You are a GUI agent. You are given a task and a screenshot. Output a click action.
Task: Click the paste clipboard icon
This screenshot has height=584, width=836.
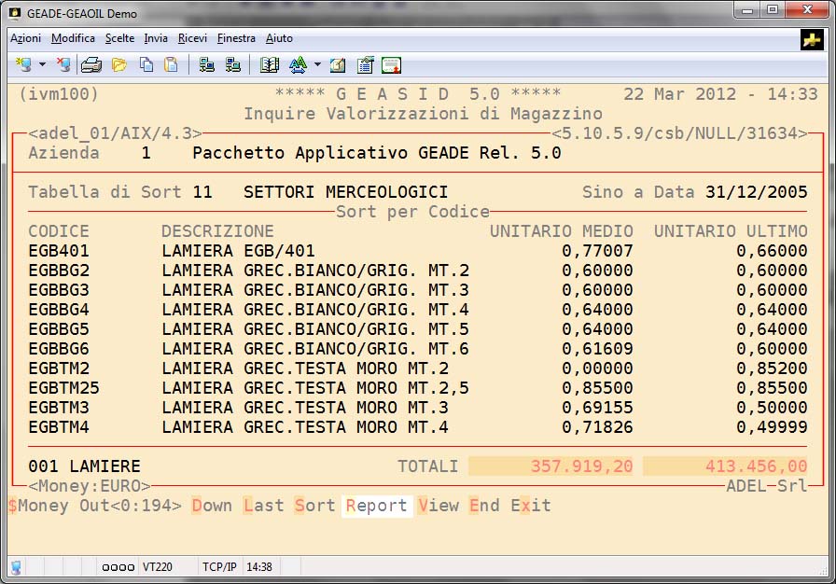(171, 65)
